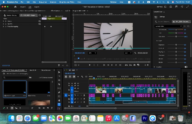This screenshot has height=124, width=192.
Task: Toggle lock on Video 1 track
Action: (69, 90)
